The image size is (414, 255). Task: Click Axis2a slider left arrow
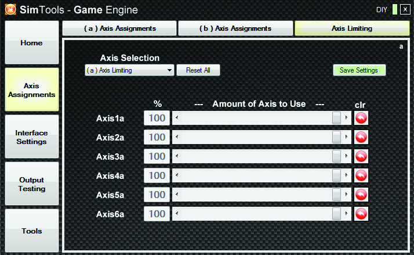coord(177,137)
